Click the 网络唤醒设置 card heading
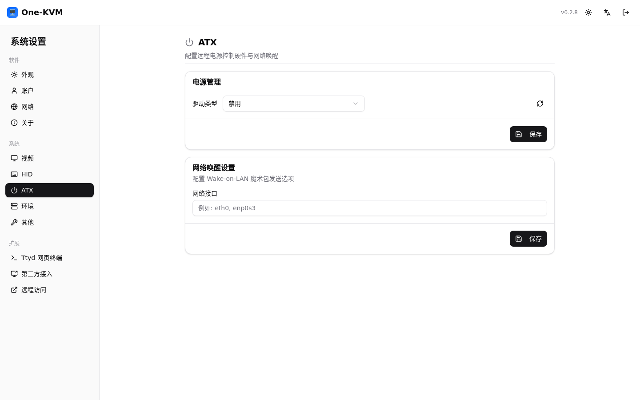 [214, 168]
